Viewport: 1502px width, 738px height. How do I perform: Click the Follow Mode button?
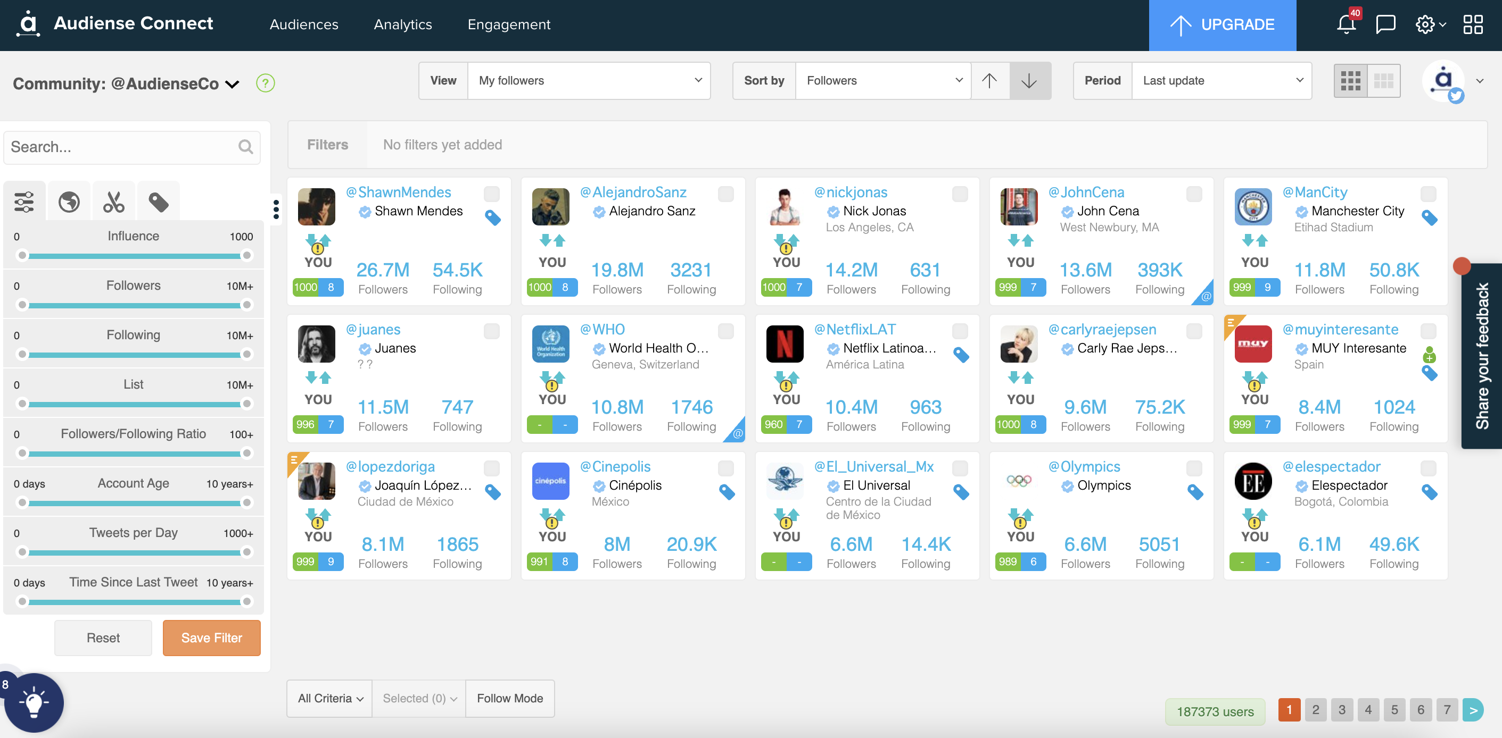[509, 698]
